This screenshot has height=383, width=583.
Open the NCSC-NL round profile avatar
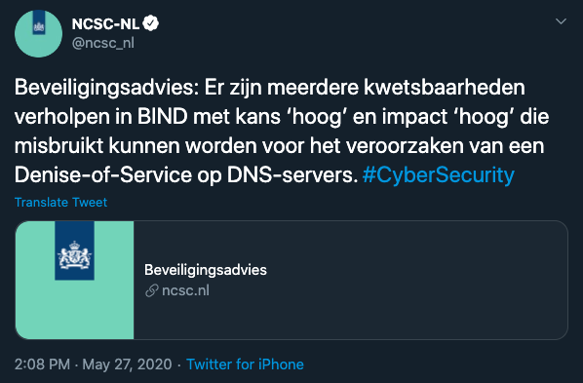(x=38, y=33)
